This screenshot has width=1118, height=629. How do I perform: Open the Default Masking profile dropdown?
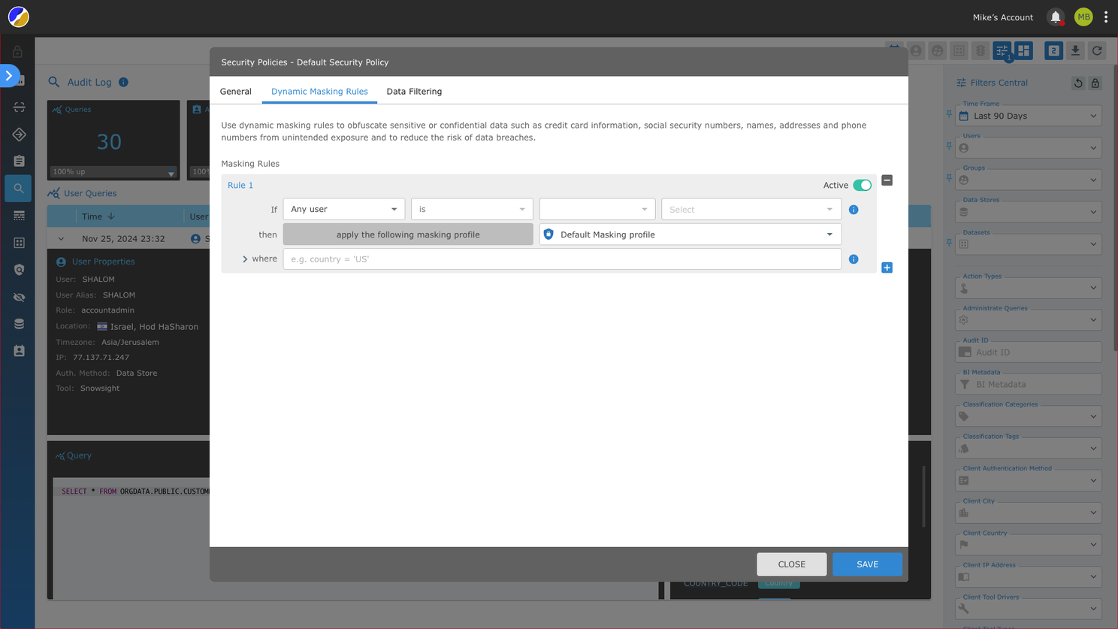tap(690, 234)
